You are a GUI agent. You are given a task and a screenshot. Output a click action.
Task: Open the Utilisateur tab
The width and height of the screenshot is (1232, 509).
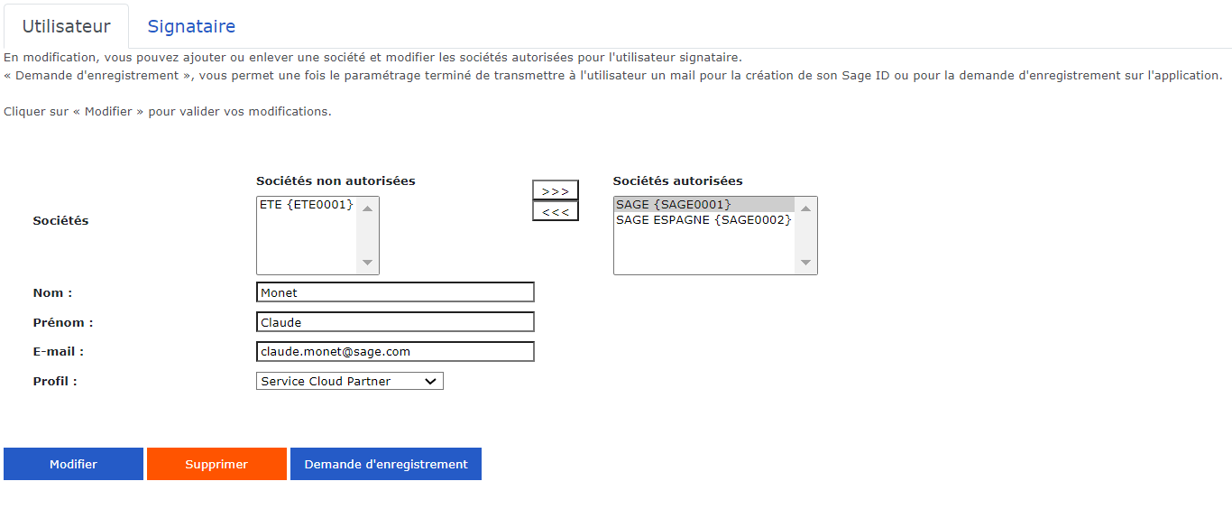click(x=66, y=26)
